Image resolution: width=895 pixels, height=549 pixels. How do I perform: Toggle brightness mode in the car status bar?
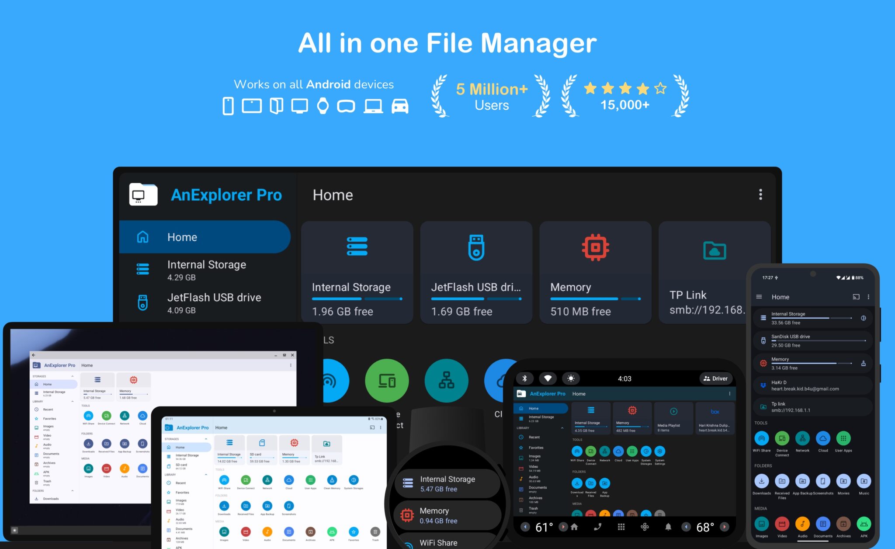(x=571, y=379)
